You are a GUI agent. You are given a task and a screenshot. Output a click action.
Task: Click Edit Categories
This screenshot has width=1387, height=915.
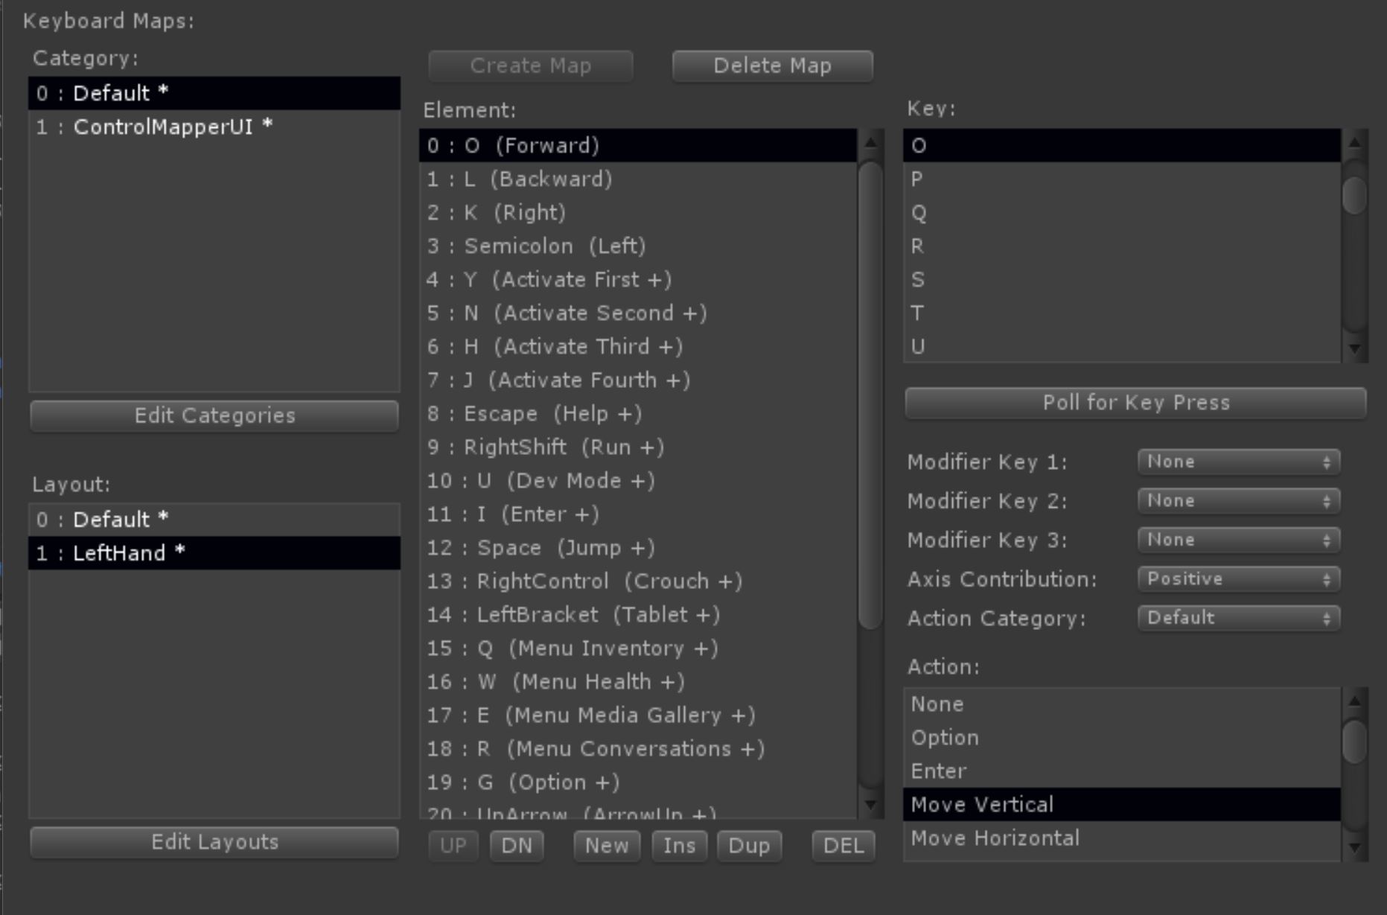coord(214,415)
